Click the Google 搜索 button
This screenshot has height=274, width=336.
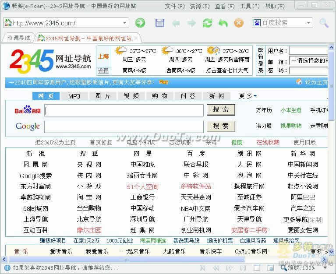tap(221, 126)
